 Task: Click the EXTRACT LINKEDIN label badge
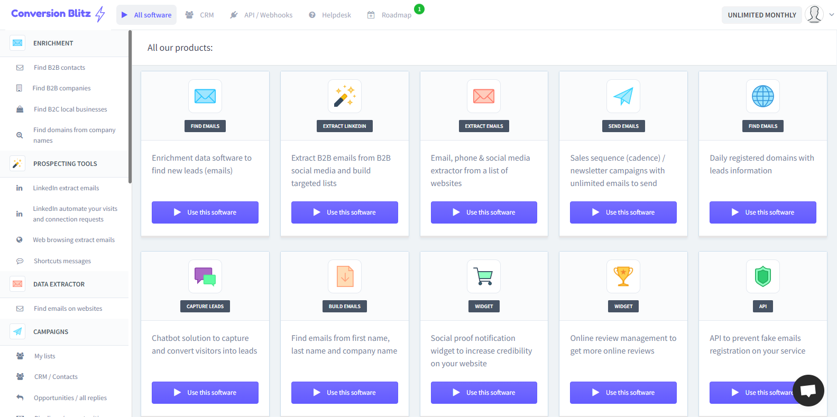pyautogui.click(x=345, y=126)
